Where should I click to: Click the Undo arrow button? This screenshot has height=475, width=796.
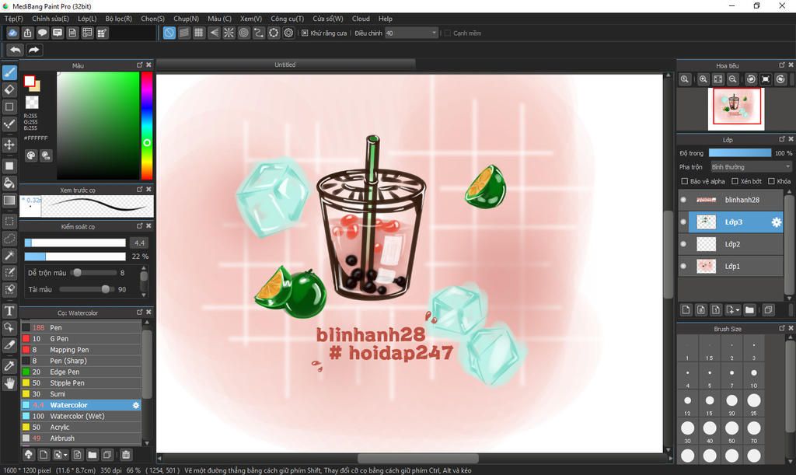tap(16, 50)
